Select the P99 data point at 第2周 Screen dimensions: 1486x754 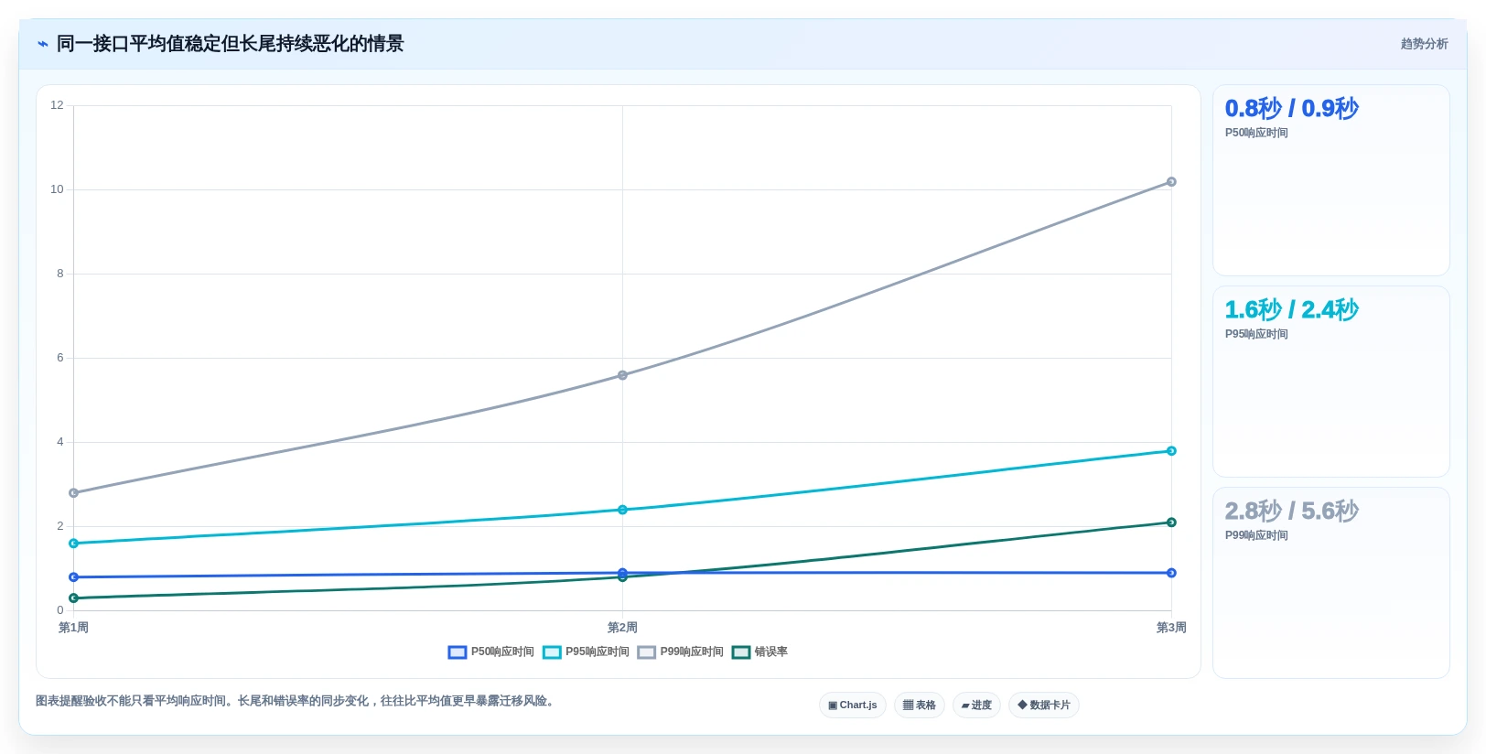click(622, 375)
